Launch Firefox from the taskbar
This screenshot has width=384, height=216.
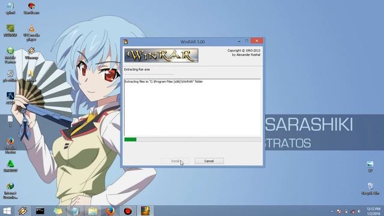coord(110,211)
